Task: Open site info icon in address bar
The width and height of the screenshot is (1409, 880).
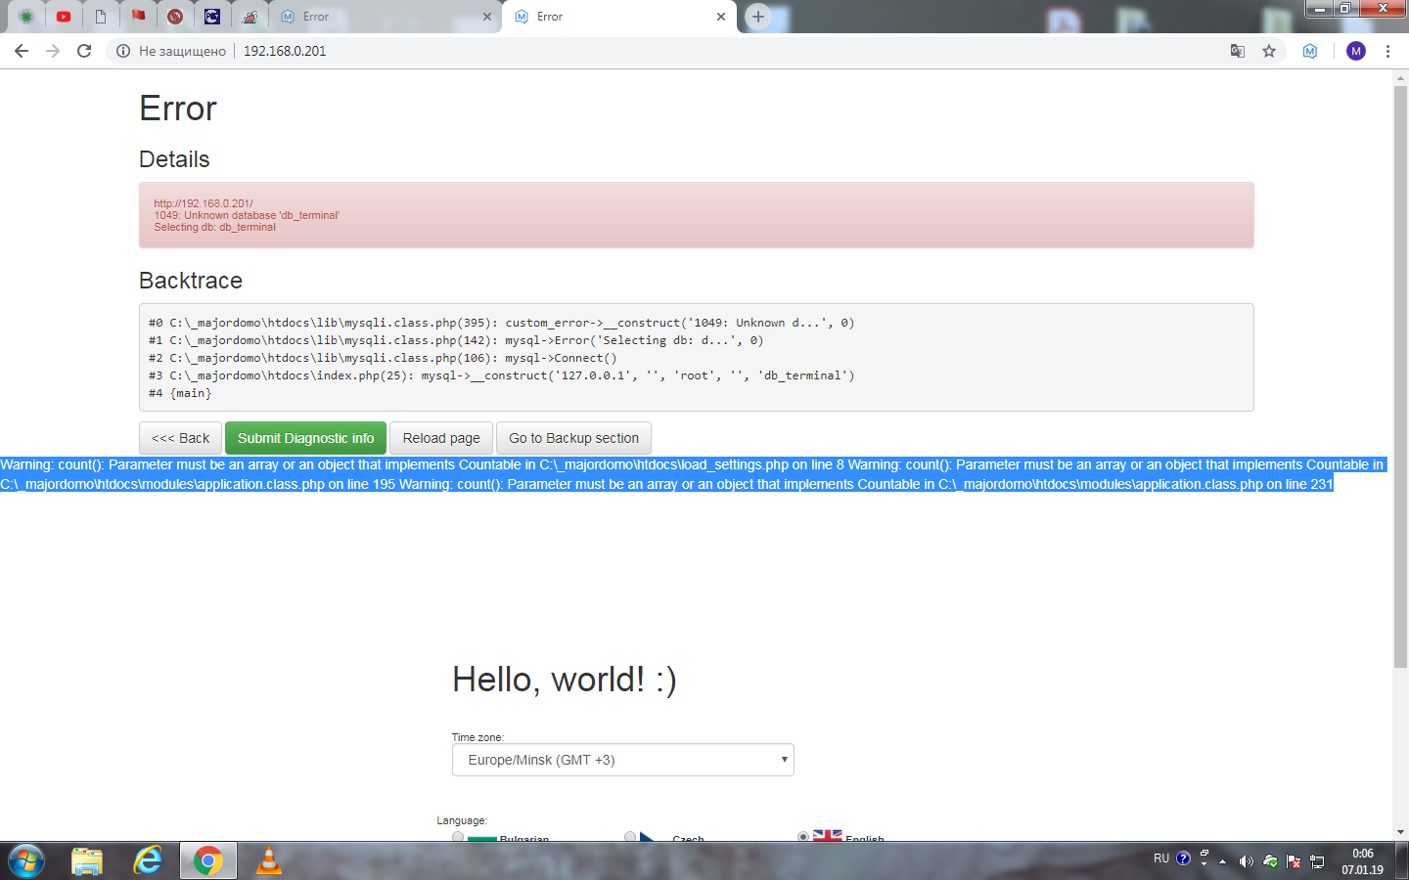Action: tap(123, 51)
